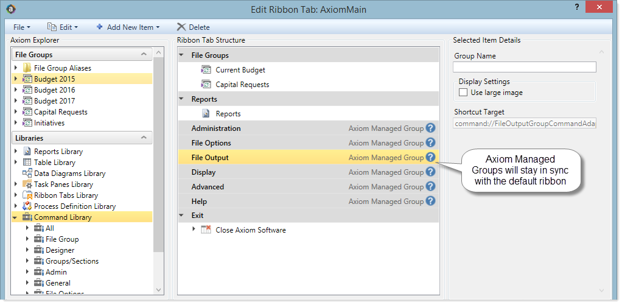622x302 pixels.
Task: Click the Current Budget icon in ribbon structure
Action: [x=206, y=70]
